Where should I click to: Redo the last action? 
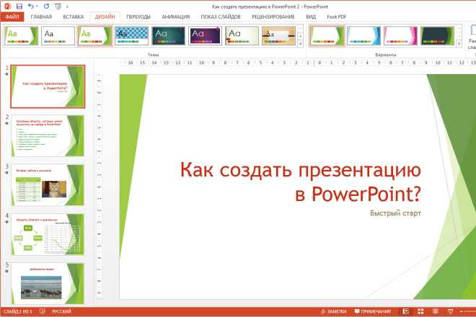pyautogui.click(x=46, y=6)
